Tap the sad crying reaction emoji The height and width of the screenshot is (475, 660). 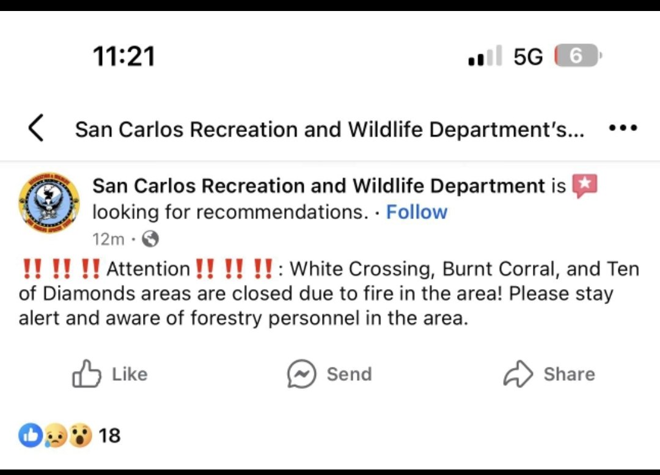click(x=56, y=435)
